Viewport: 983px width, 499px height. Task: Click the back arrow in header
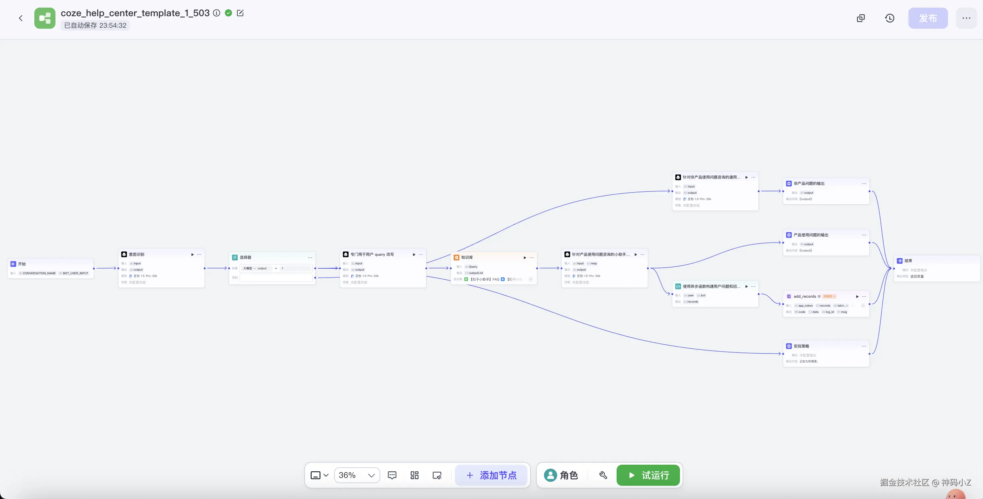click(20, 18)
